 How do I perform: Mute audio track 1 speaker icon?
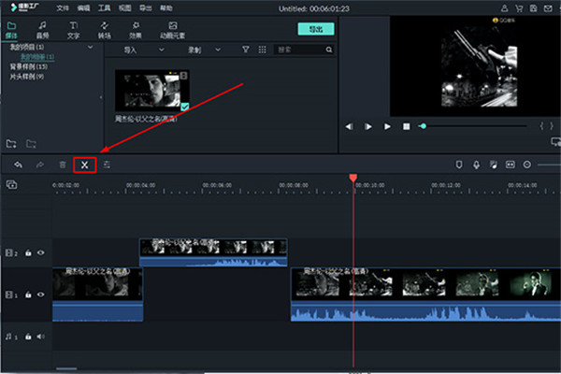(x=40, y=336)
